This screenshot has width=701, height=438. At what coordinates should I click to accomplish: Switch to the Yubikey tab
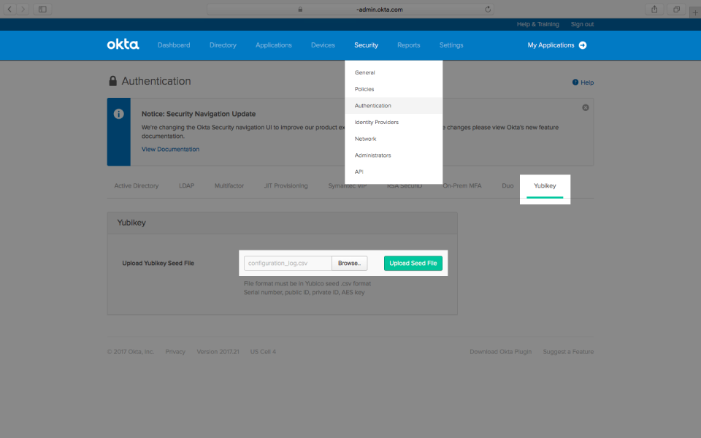(545, 186)
